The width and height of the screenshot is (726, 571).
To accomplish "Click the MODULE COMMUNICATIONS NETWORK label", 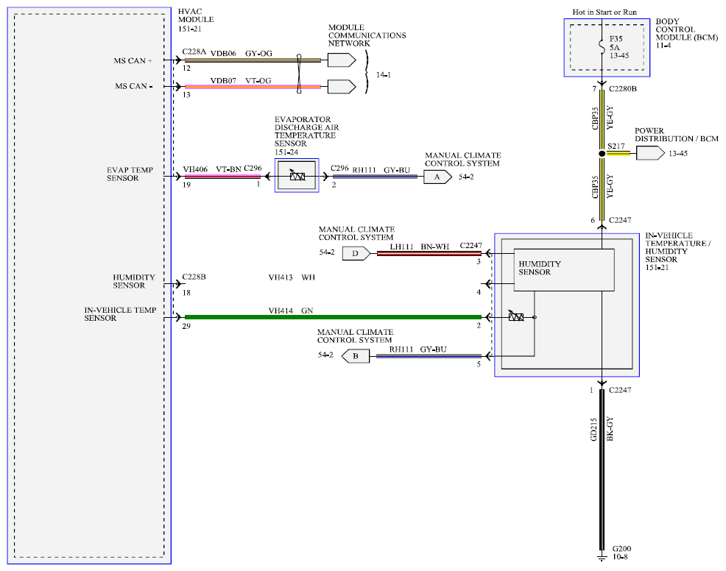I will point(367,35).
